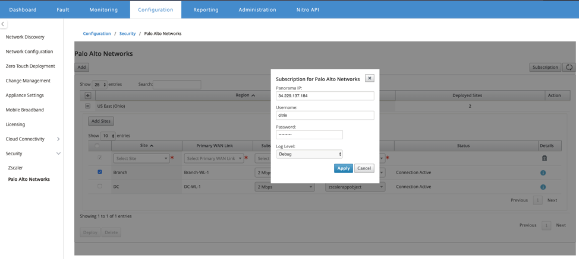Open info icon for DC site
Image resolution: width=579 pixels, height=259 pixels.
543,187
